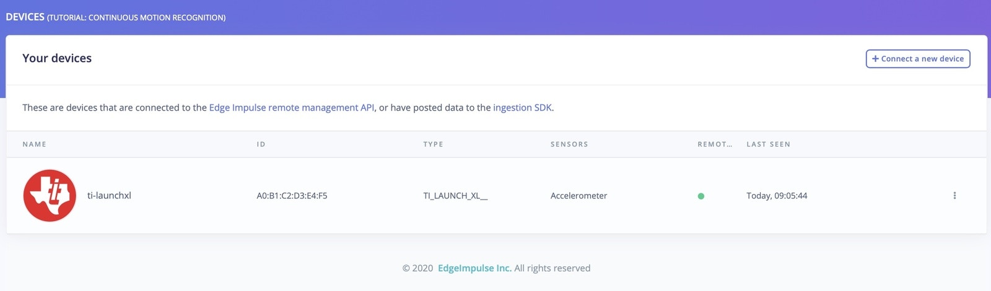Click the Your devices heading
Viewport: 991px width, 291px height.
(x=57, y=58)
